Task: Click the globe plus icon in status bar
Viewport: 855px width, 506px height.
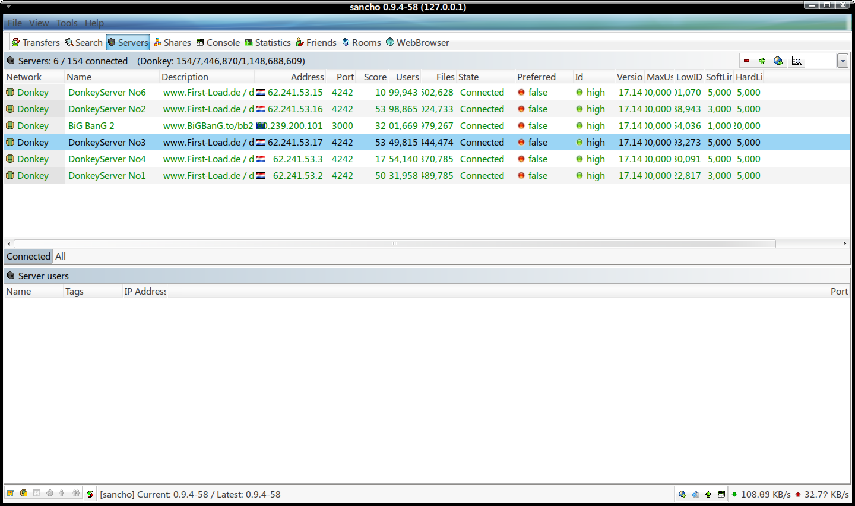Action: coord(682,494)
